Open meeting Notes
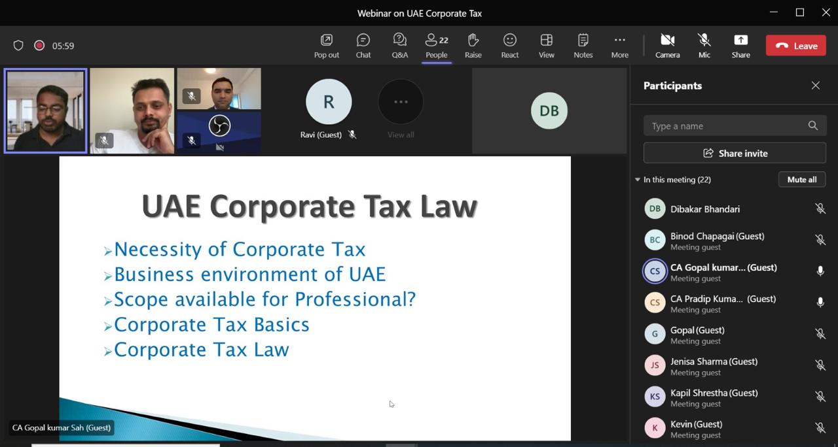The width and height of the screenshot is (838, 447). click(x=583, y=45)
